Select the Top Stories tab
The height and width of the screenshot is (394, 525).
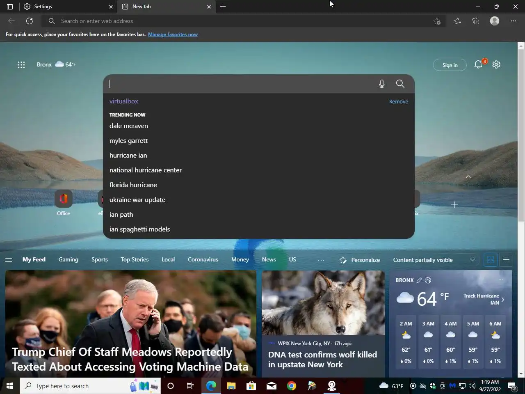[x=135, y=259]
